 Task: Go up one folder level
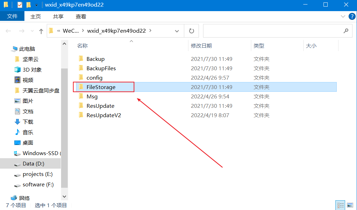41,31
